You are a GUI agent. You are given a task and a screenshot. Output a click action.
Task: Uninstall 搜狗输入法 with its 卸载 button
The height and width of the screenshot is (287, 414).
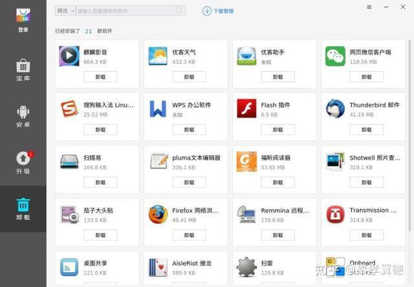click(x=100, y=130)
